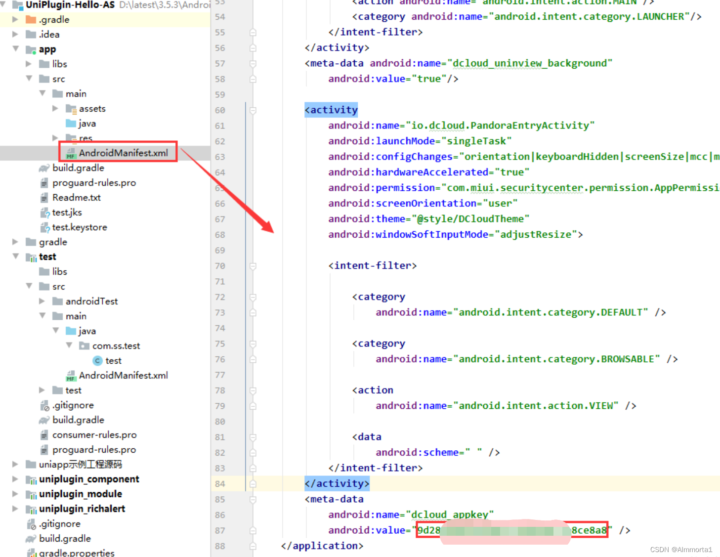Click the fold marker on line 70
The width and height of the screenshot is (720, 557).
click(x=253, y=266)
